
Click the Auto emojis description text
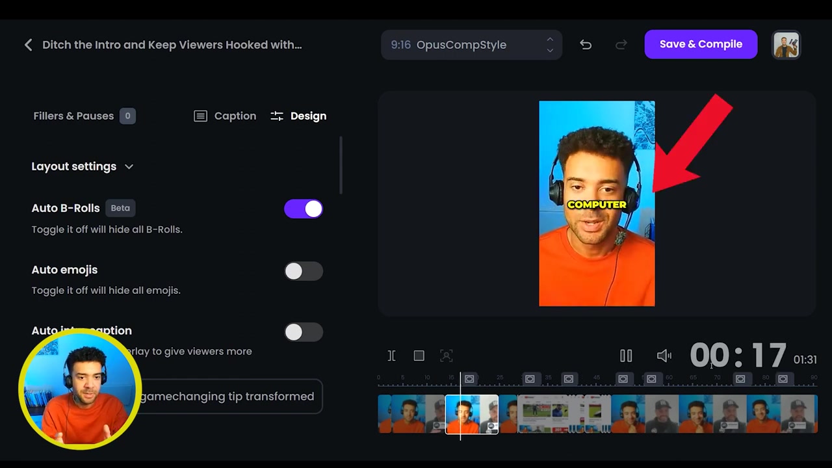[106, 291]
